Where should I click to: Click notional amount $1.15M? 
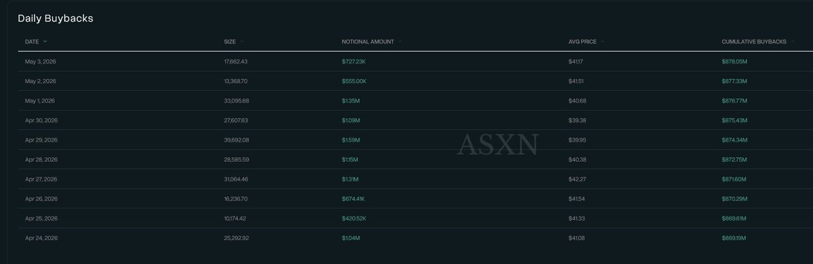[x=350, y=160]
